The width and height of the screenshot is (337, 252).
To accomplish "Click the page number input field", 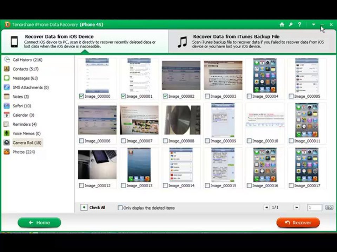I will point(315,208).
